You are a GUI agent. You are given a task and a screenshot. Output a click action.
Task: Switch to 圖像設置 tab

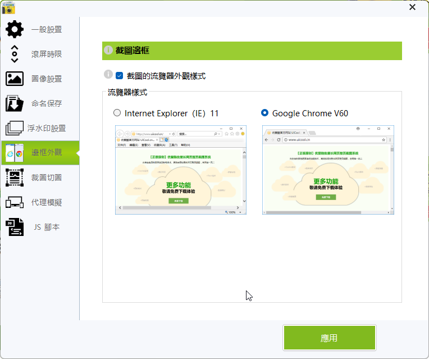[x=40, y=79]
